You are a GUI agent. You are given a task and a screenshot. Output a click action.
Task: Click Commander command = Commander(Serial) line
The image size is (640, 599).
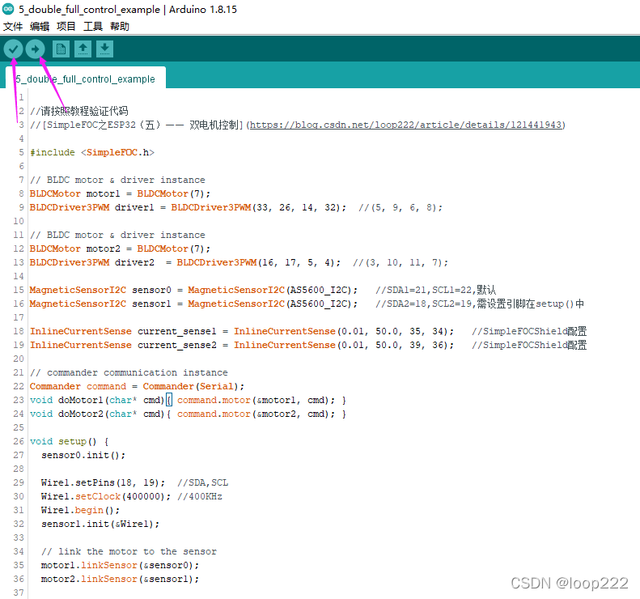[x=137, y=386]
